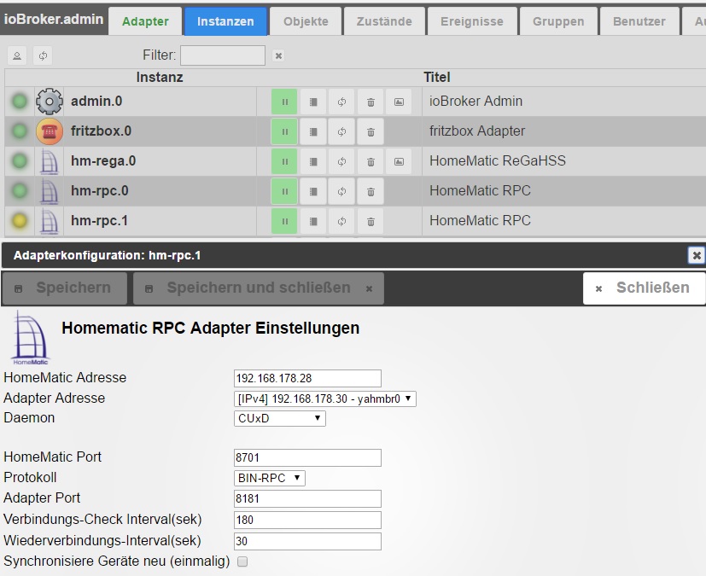Viewport: 706px width, 576px height.
Task: Reload the hm-rega.0 instance
Action: [341, 161]
